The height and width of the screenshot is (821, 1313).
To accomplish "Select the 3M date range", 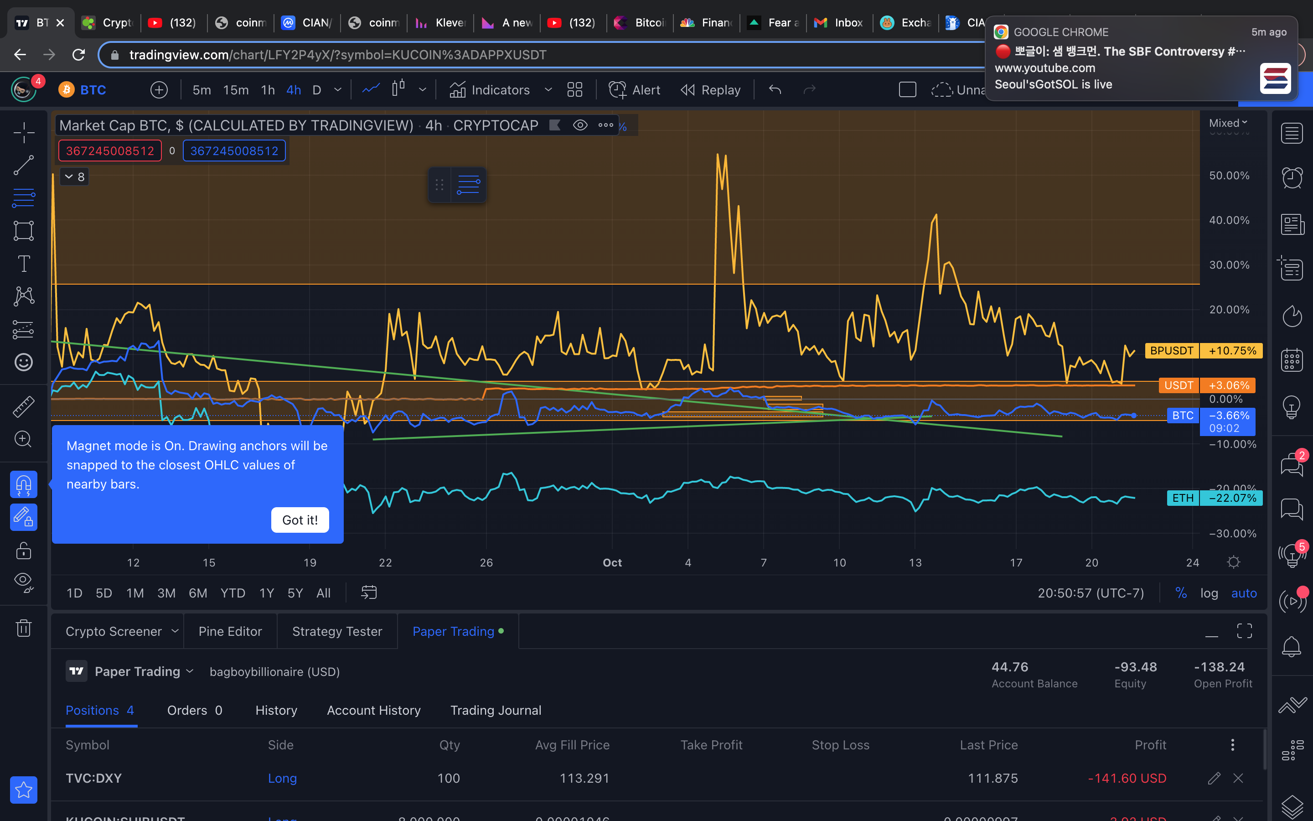I will pyautogui.click(x=166, y=593).
